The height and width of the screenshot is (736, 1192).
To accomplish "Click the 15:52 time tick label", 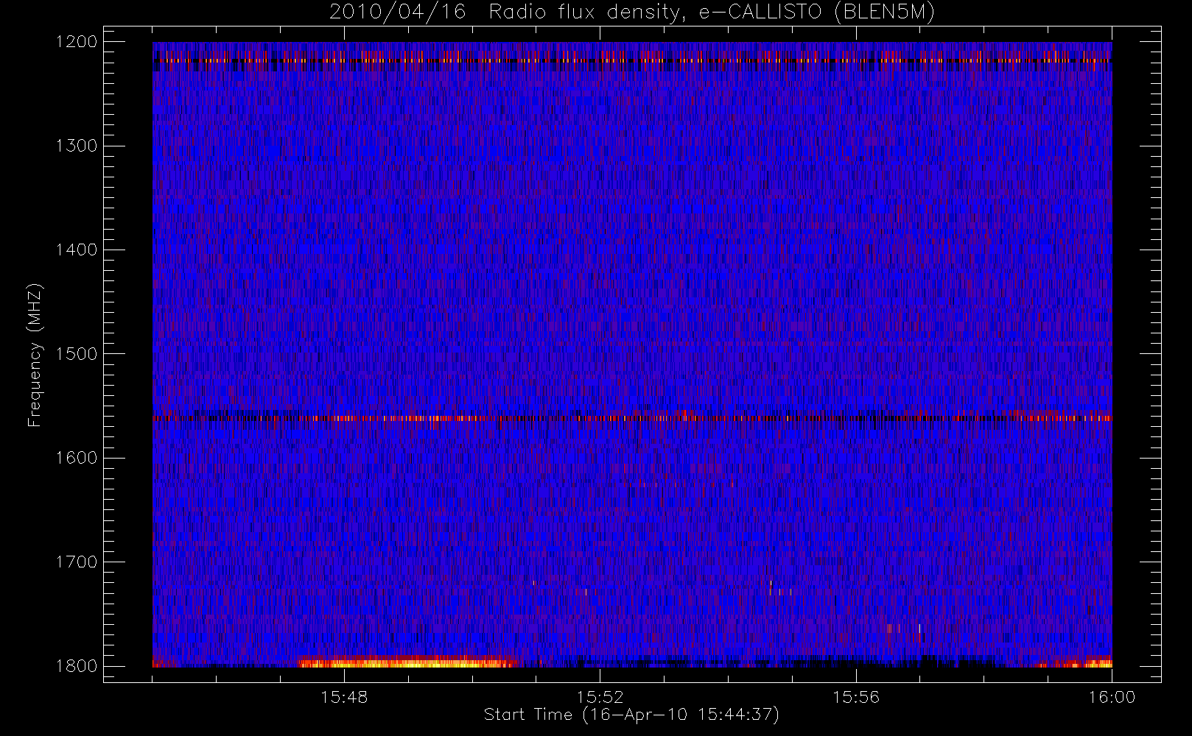I will (x=600, y=697).
